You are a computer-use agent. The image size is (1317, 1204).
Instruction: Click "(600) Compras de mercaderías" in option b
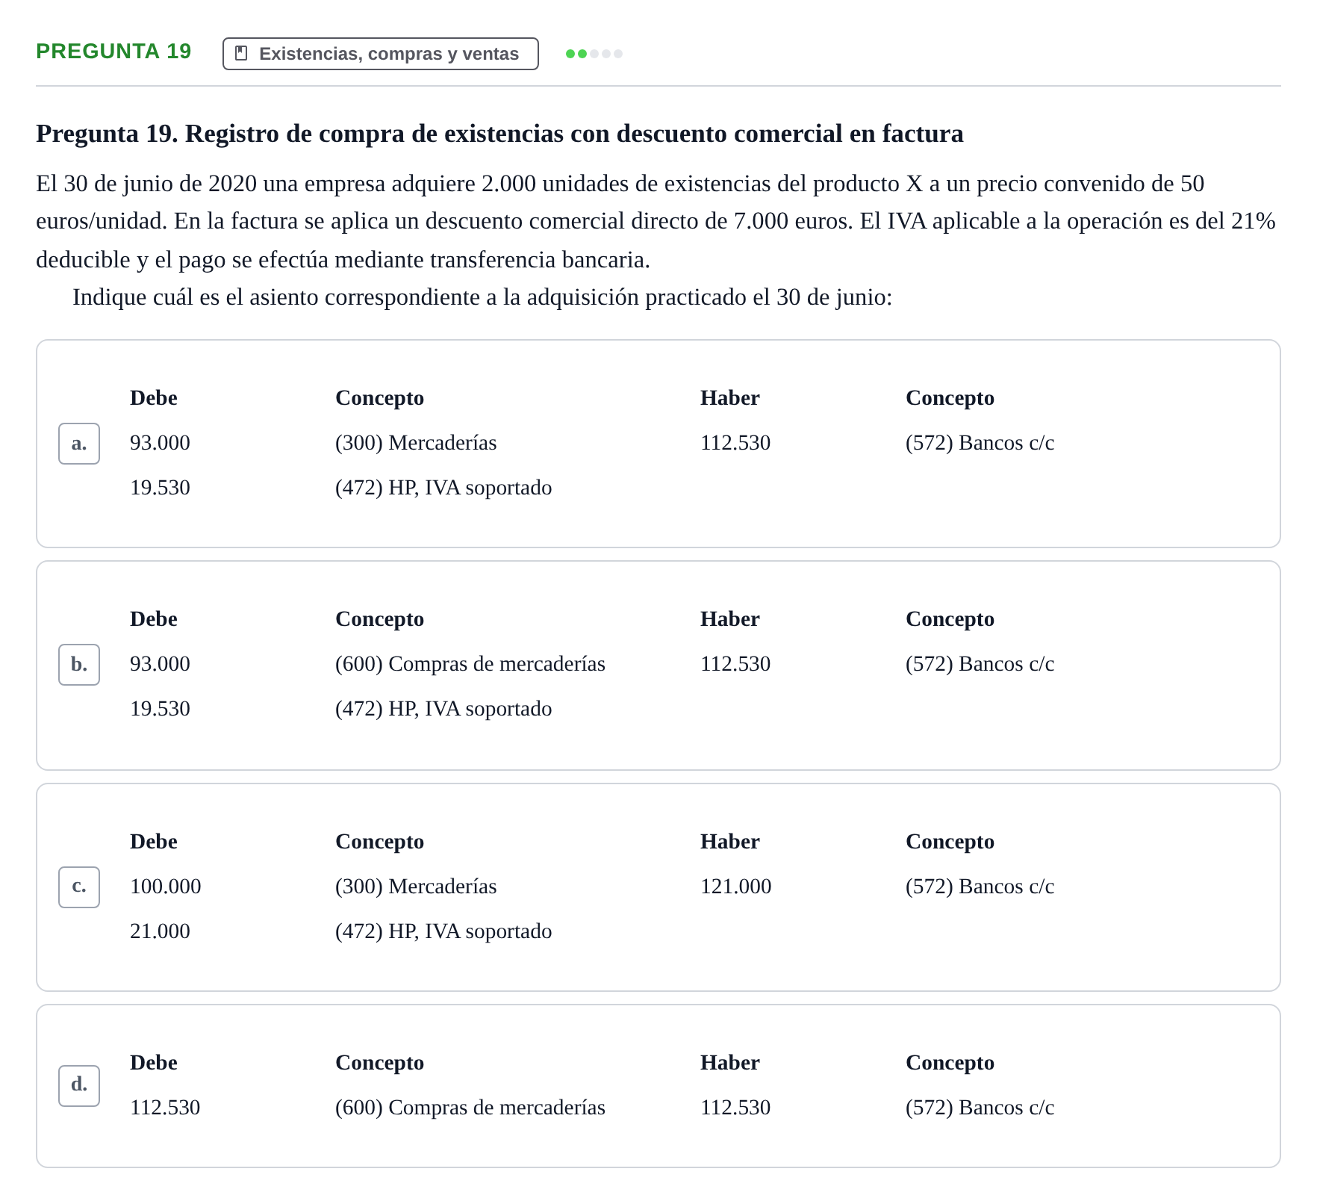[470, 664]
